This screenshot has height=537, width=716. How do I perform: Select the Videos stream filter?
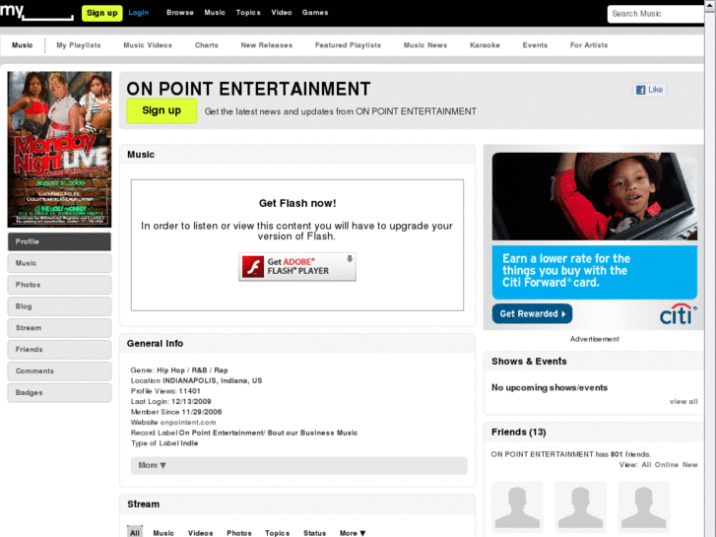[201, 533]
